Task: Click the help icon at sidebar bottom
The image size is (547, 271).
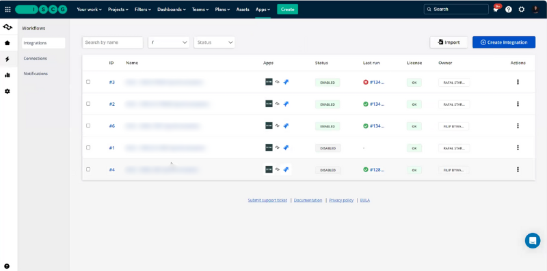Action: (x=8, y=266)
